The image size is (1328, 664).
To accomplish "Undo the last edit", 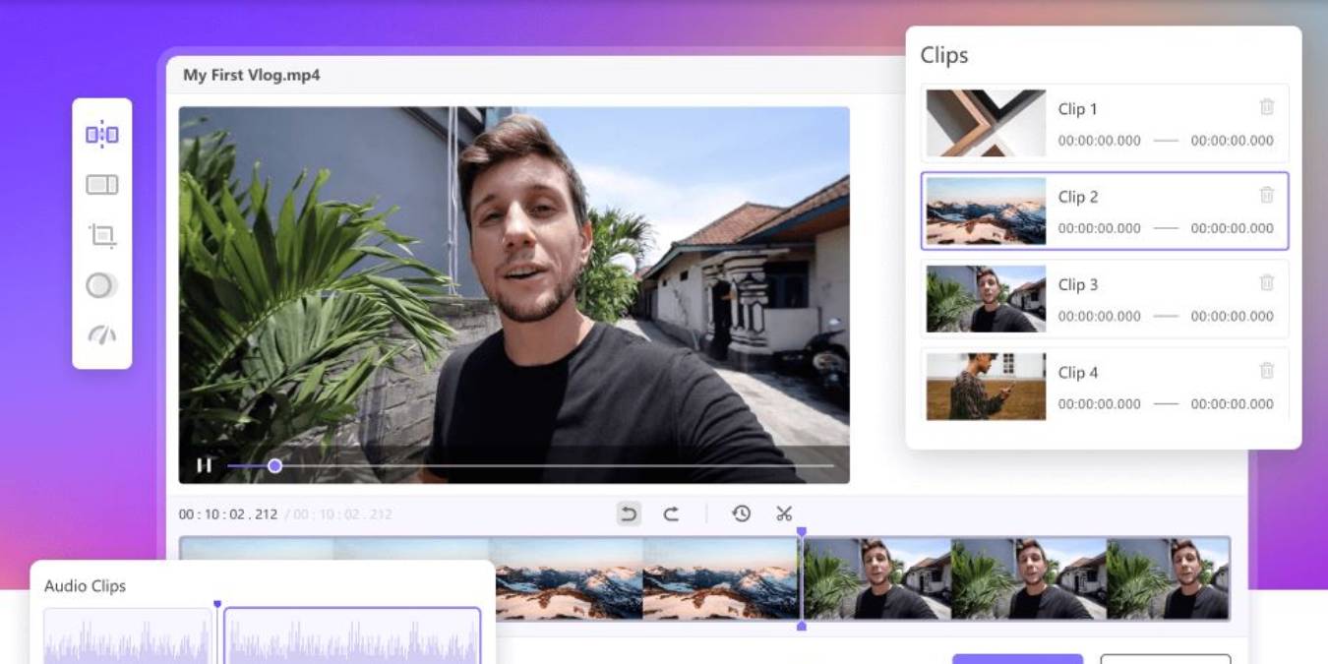I will pos(628,513).
